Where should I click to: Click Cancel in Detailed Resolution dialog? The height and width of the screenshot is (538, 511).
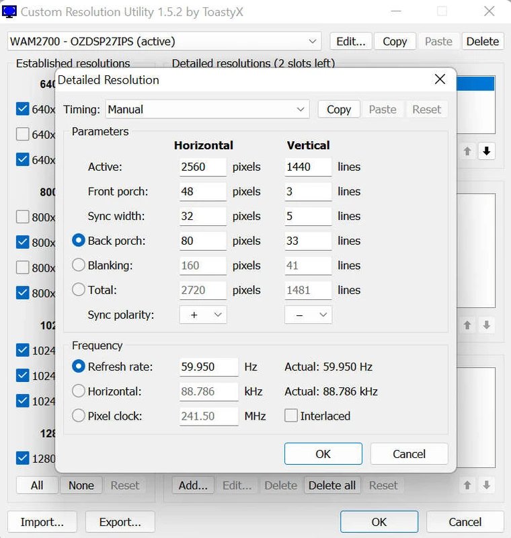tap(409, 453)
